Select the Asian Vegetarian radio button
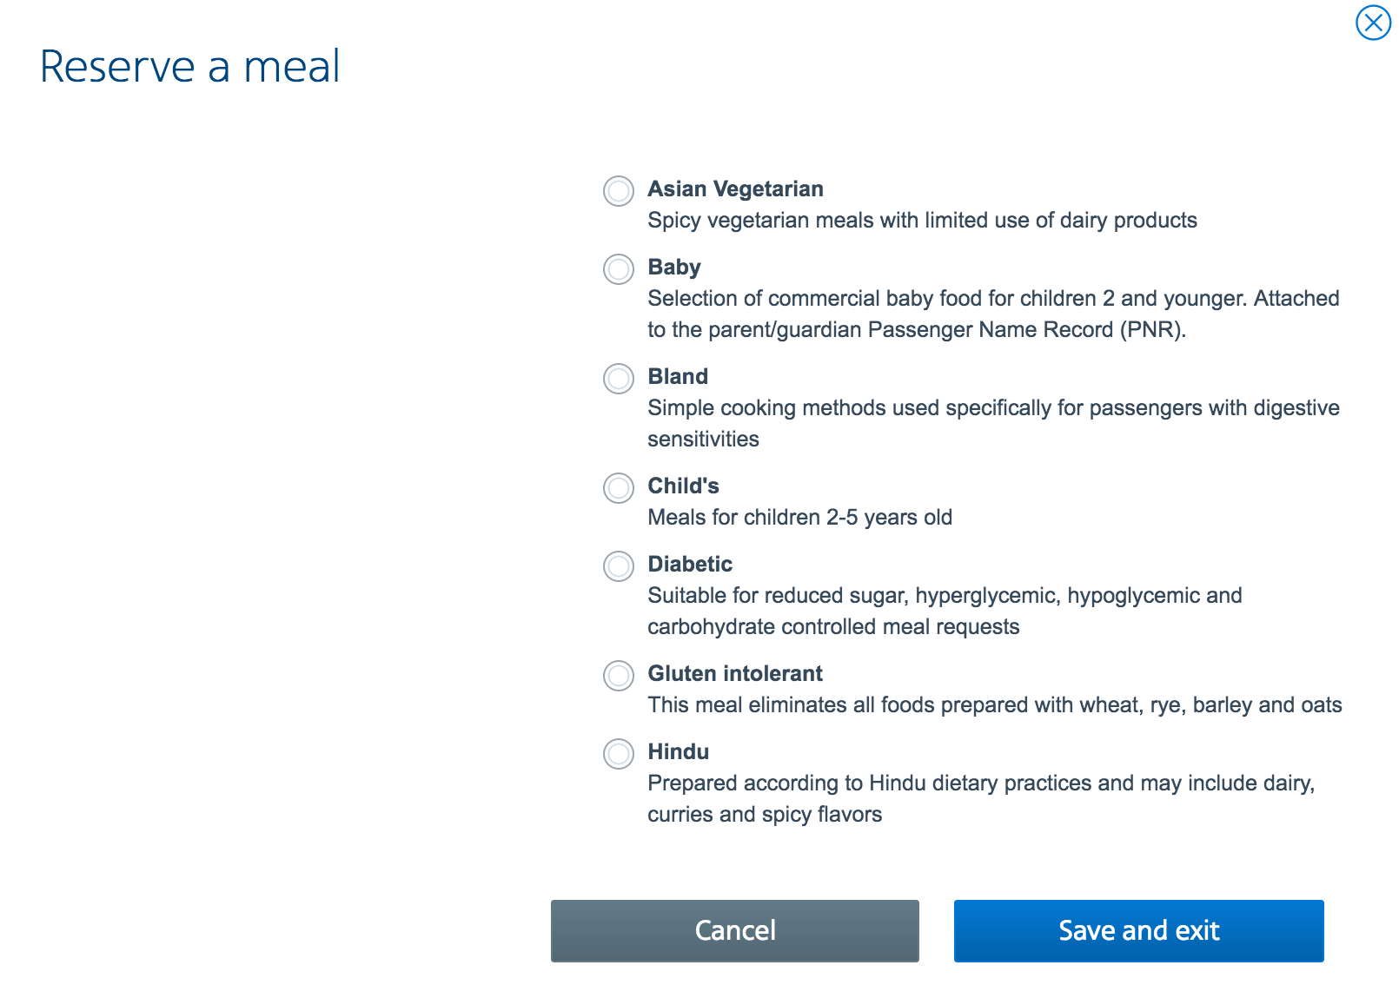1399x985 pixels. 619,191
